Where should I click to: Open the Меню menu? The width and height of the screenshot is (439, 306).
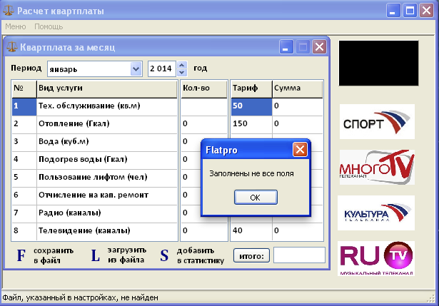pos(16,26)
